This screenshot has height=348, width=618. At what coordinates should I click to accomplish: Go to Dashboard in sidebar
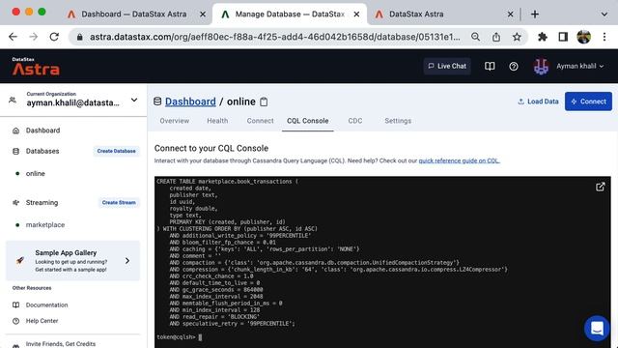[42, 130]
